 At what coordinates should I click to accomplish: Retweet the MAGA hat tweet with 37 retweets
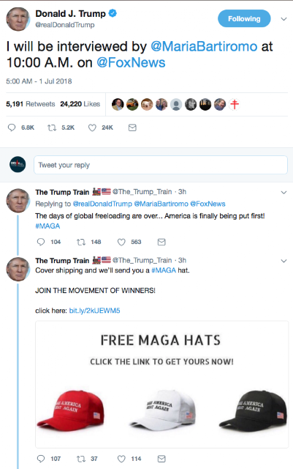(x=81, y=459)
